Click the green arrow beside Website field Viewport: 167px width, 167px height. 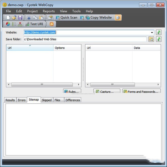click(159, 32)
